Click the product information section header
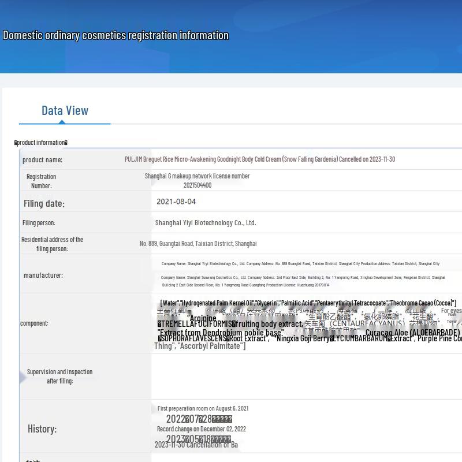This screenshot has height=462, width=462. [41, 143]
